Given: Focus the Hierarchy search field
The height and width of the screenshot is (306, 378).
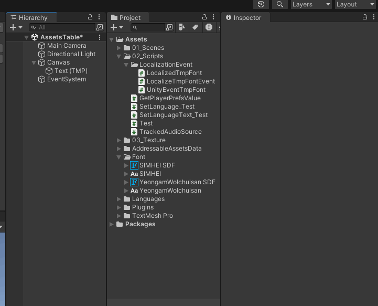Looking at the screenshot, I should point(62,27).
